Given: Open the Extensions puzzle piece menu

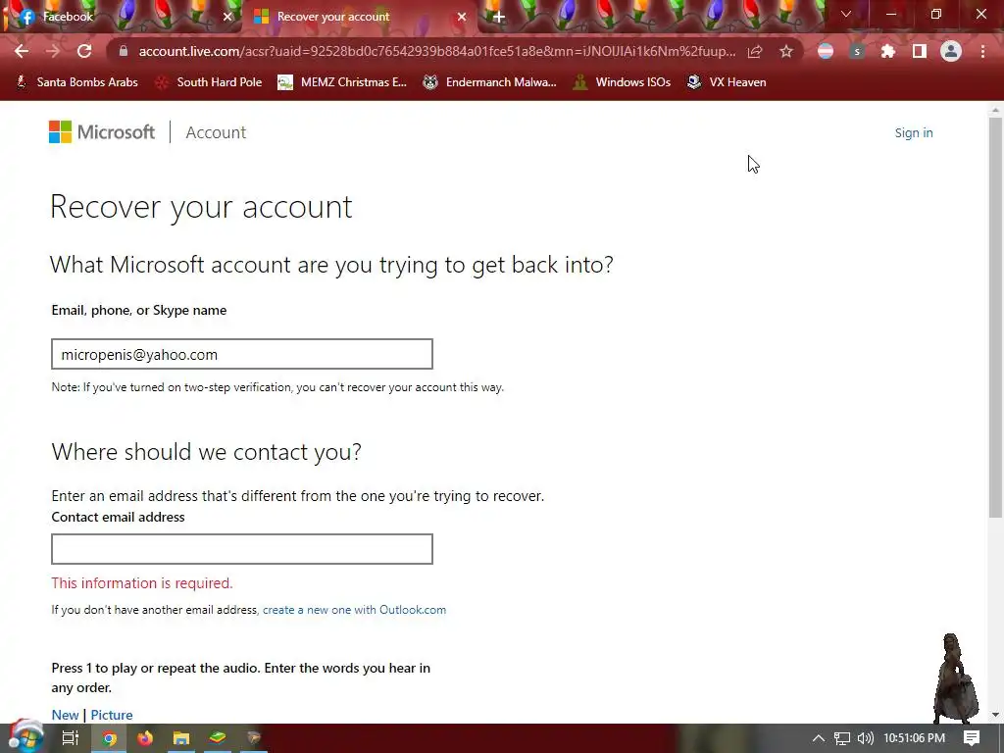Looking at the screenshot, I should tap(887, 51).
